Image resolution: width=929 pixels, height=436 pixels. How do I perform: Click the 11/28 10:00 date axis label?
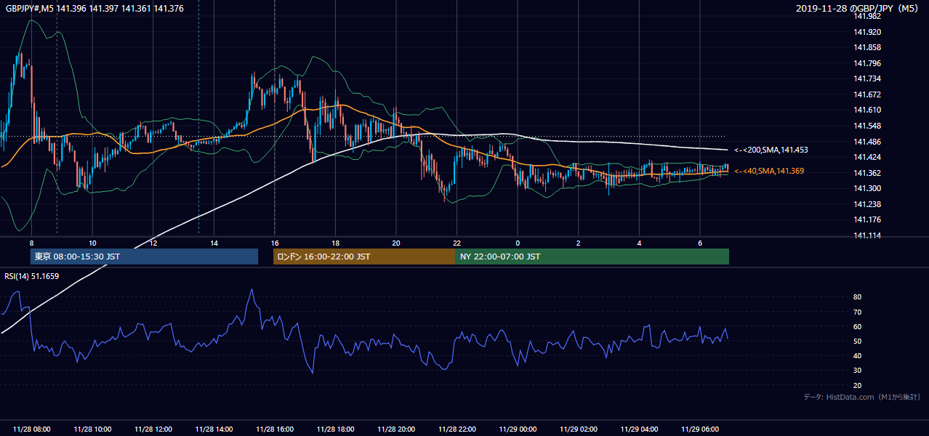92,429
